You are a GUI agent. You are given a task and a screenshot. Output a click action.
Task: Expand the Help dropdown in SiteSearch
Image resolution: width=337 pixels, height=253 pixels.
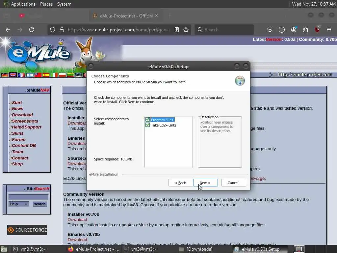point(18,204)
